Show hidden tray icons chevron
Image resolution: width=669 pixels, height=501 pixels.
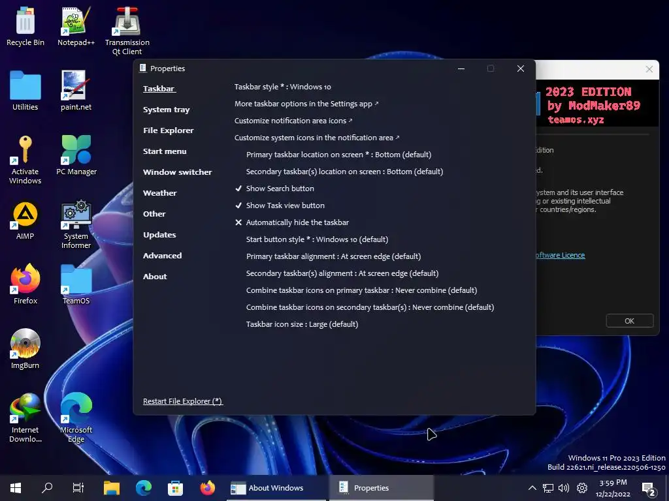click(x=532, y=488)
